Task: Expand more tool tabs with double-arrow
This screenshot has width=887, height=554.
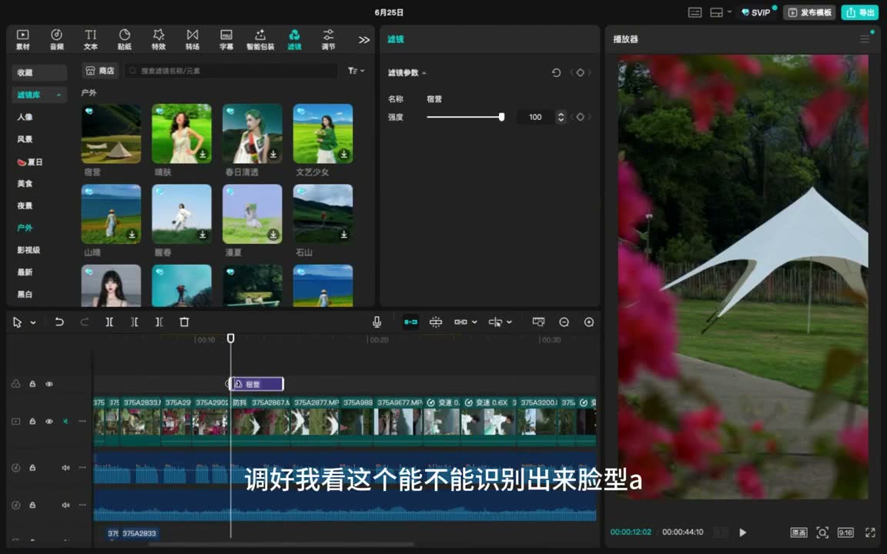Action: [x=363, y=39]
